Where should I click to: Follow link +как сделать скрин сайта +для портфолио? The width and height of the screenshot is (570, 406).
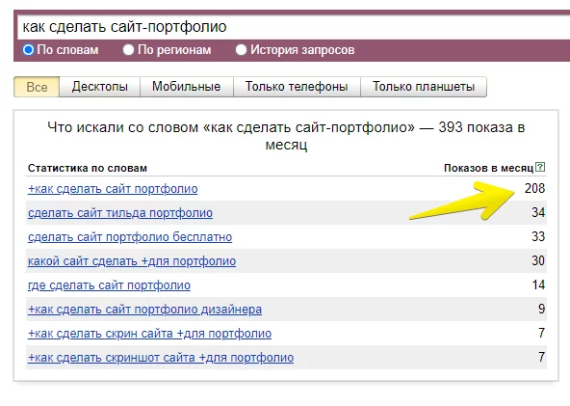click(150, 334)
